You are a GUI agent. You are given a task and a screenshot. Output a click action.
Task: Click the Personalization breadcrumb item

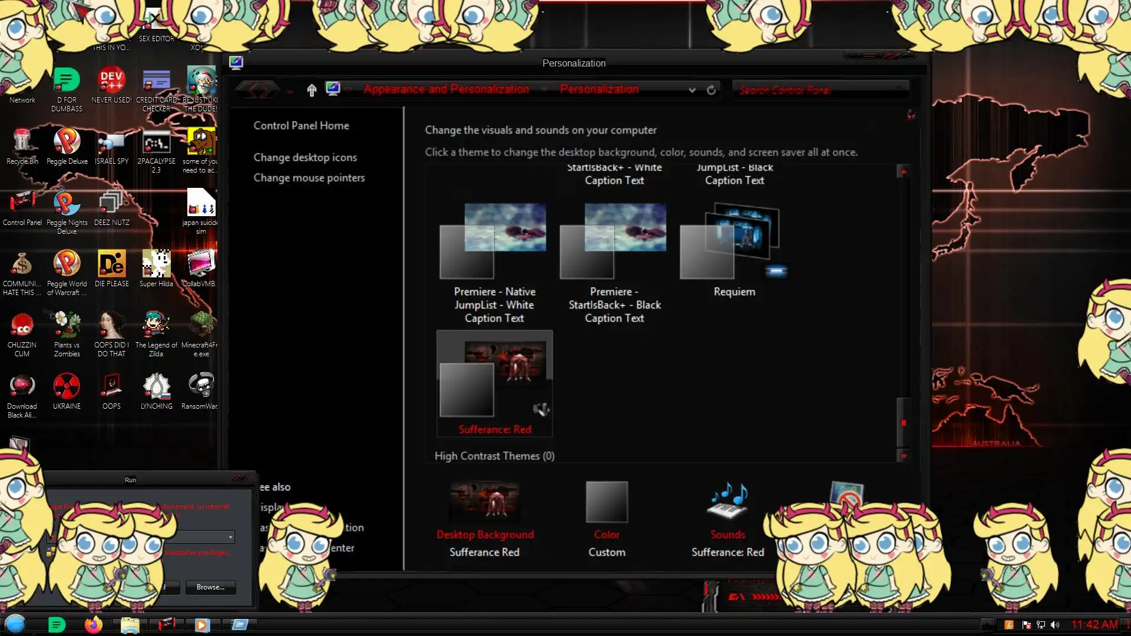[x=598, y=90]
